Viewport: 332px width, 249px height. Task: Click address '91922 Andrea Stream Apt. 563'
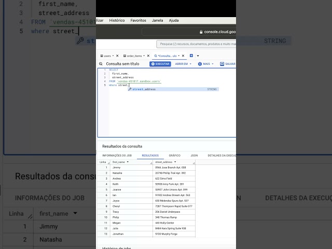click(x=173, y=195)
